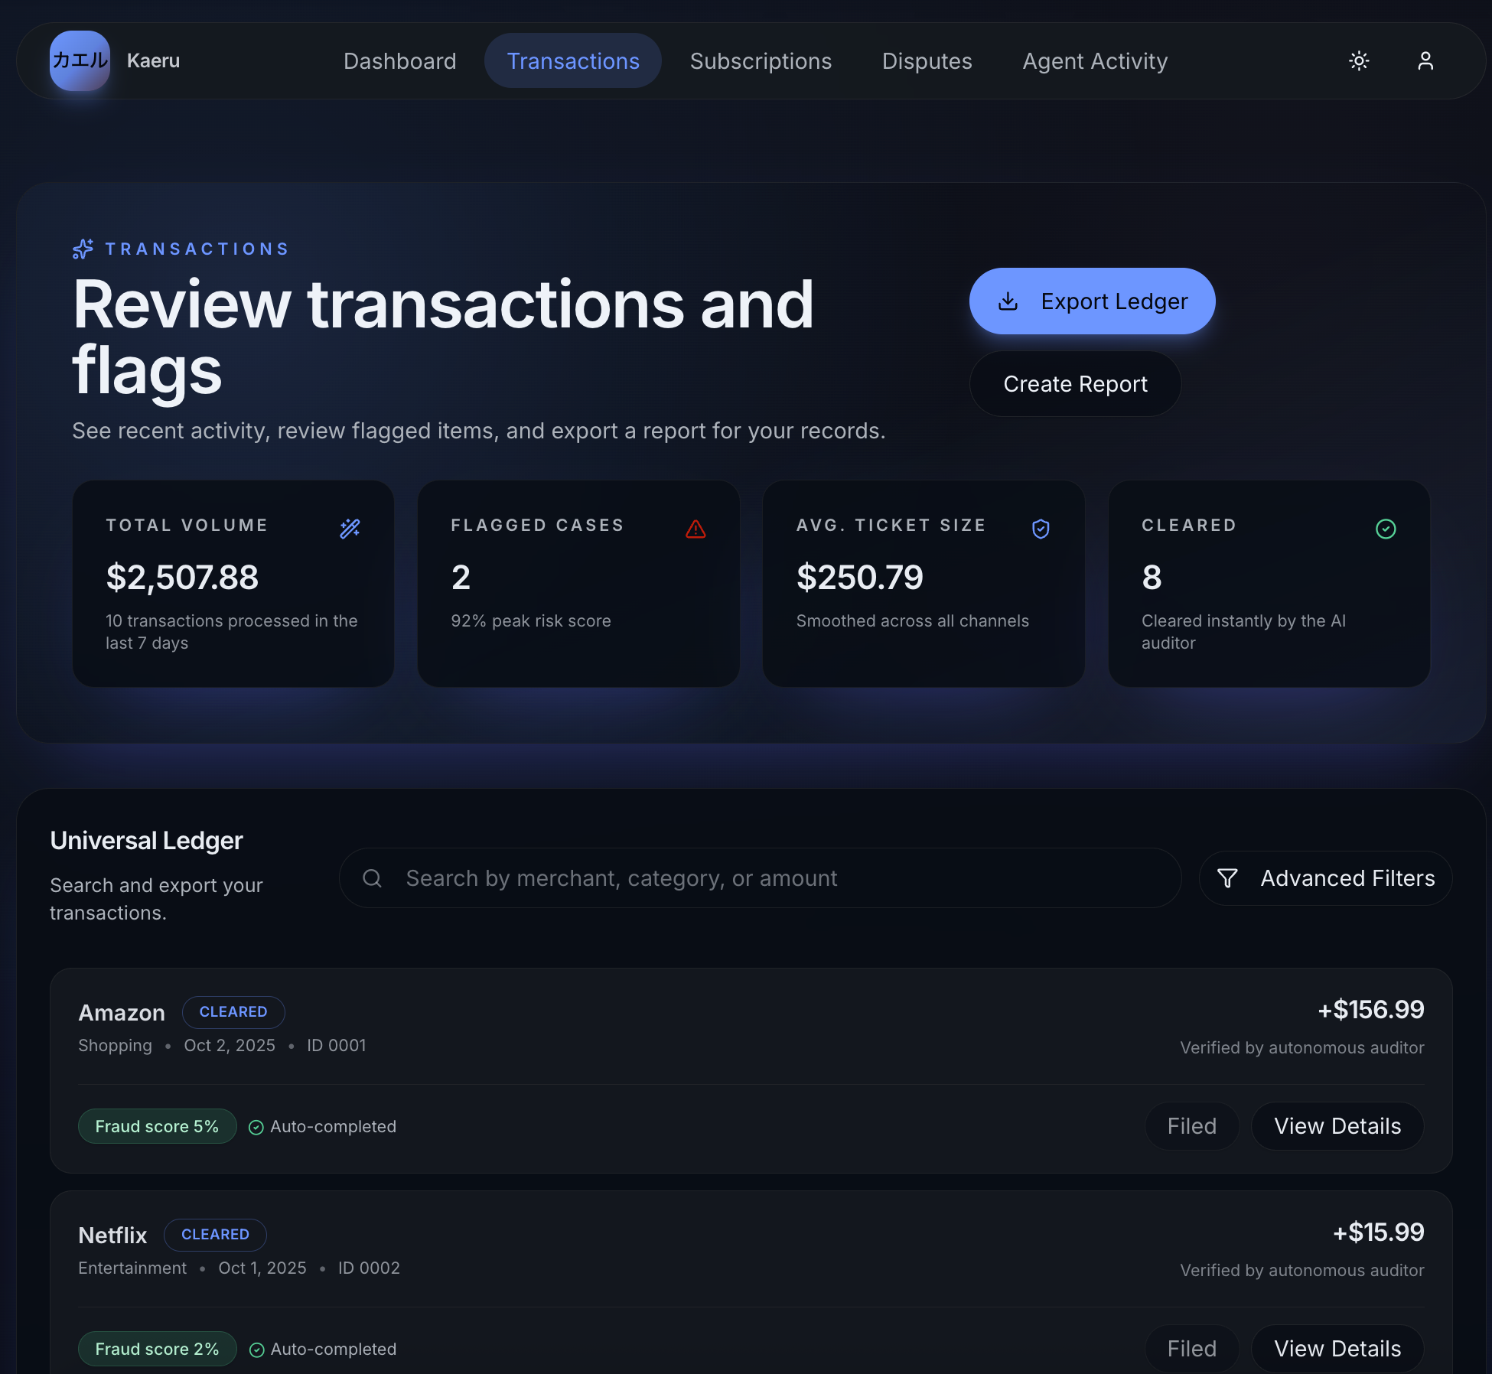Image resolution: width=1492 pixels, height=1374 pixels.
Task: Open the Agent Activity tab
Action: [1095, 60]
